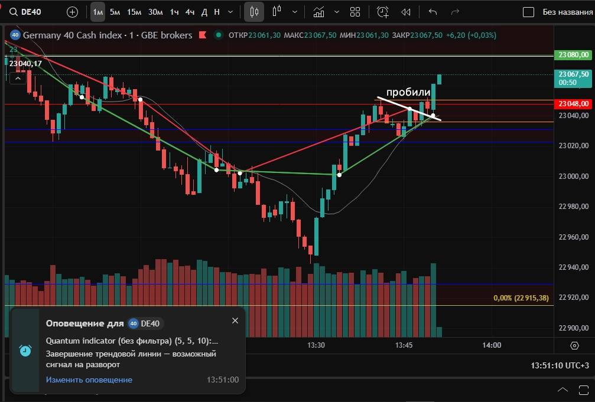The height and width of the screenshot is (402, 595).
Task: Expand the indicator templates dropdown chevron
Action: pos(337,12)
